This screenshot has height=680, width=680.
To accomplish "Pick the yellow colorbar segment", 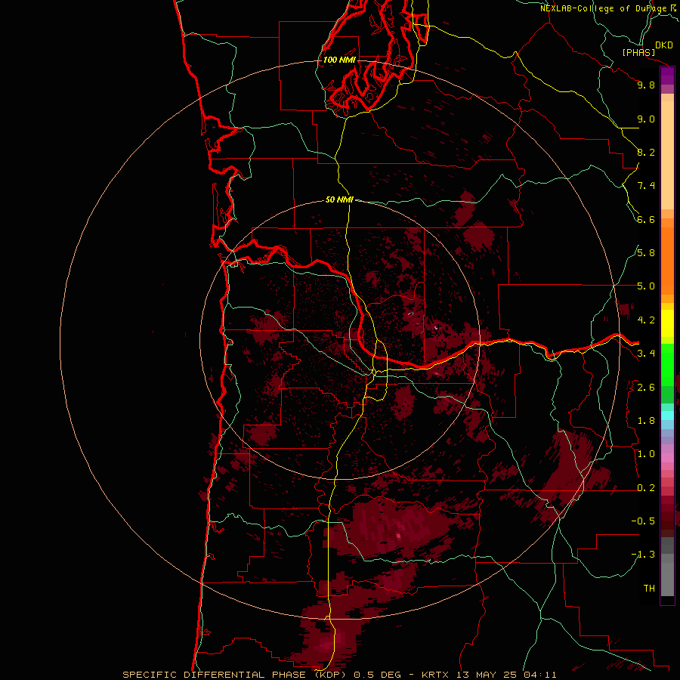I will 667,323.
